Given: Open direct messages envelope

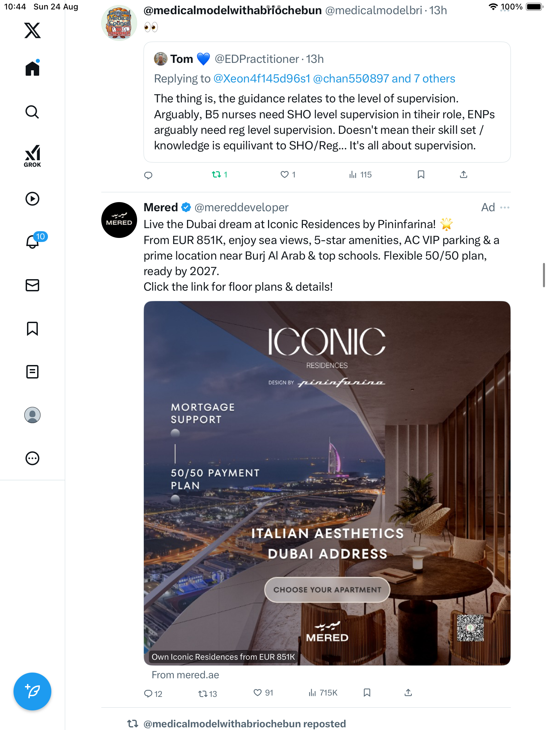Looking at the screenshot, I should (x=32, y=285).
